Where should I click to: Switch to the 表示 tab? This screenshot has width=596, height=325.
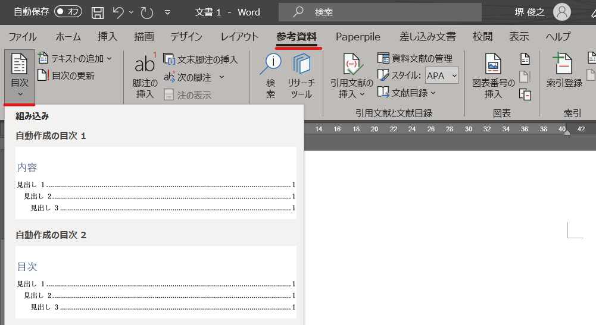pos(519,37)
